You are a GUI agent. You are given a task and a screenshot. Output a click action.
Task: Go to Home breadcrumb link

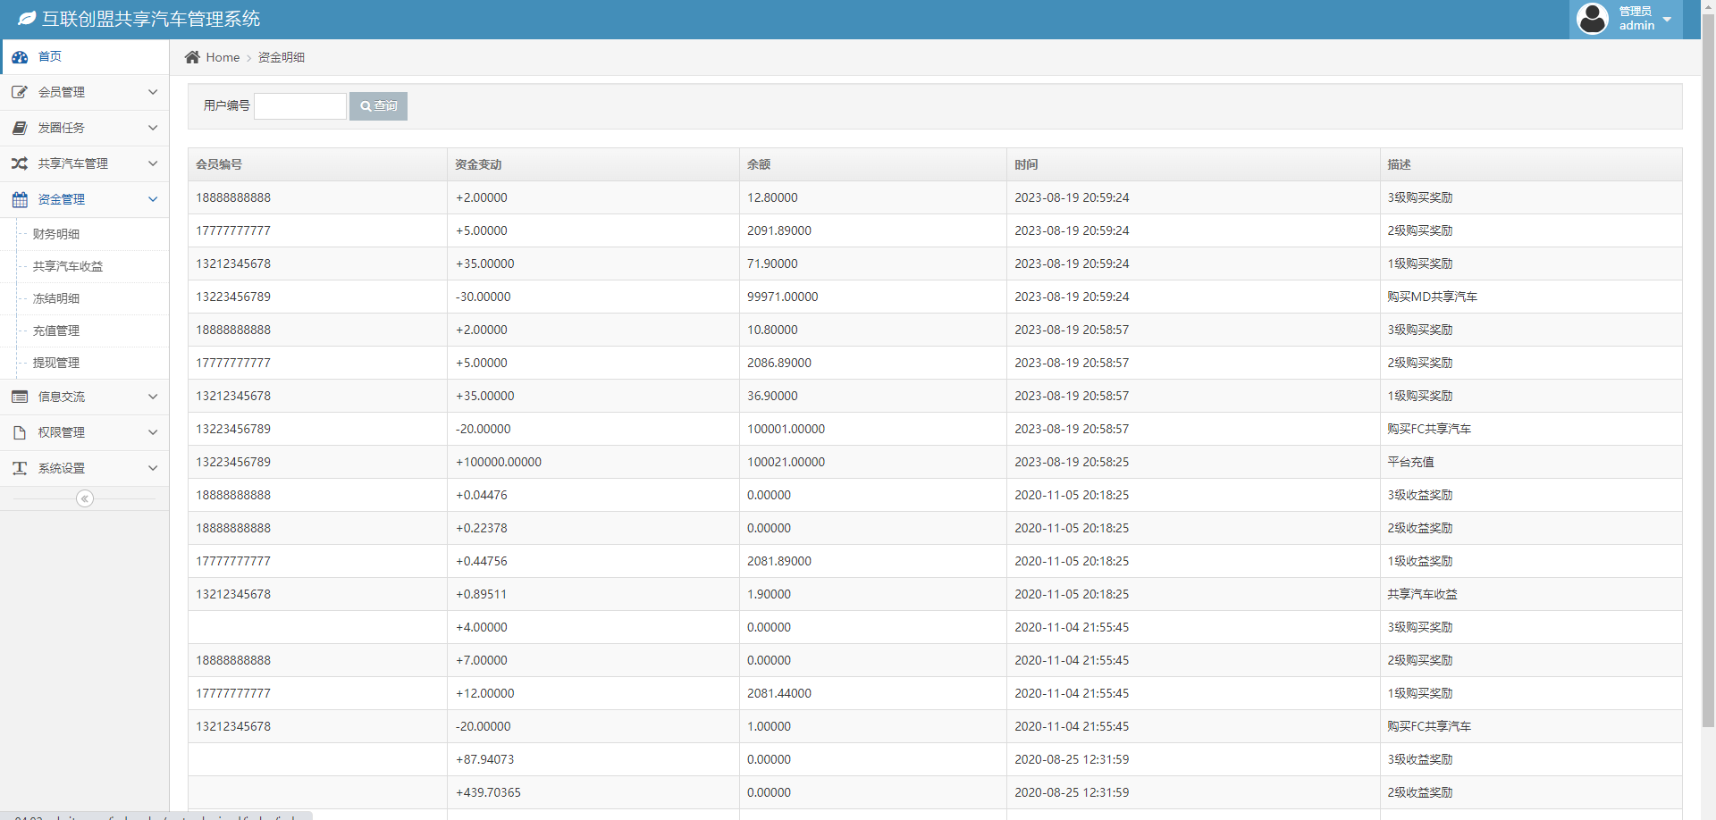(x=223, y=57)
